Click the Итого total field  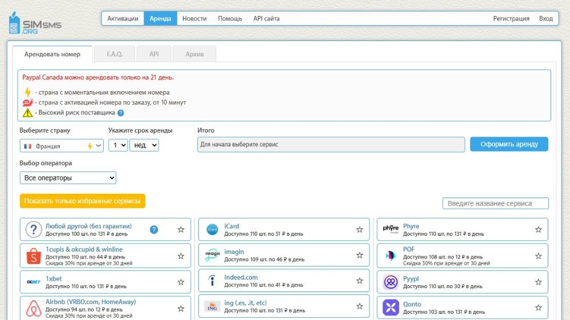coord(331,145)
